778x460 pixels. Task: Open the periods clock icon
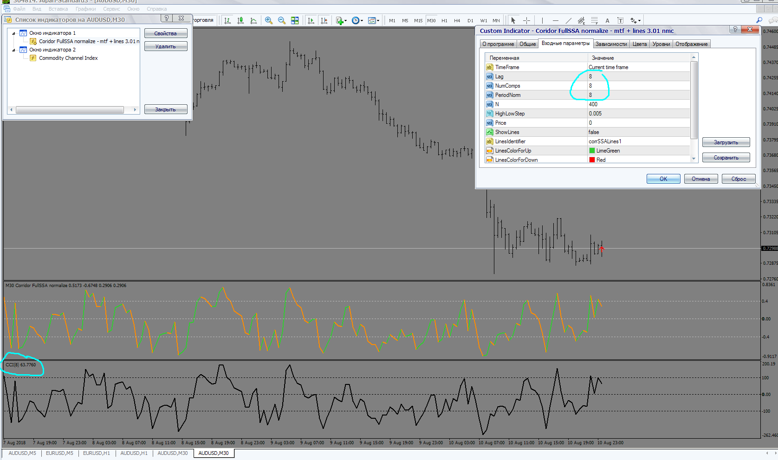pyautogui.click(x=355, y=20)
